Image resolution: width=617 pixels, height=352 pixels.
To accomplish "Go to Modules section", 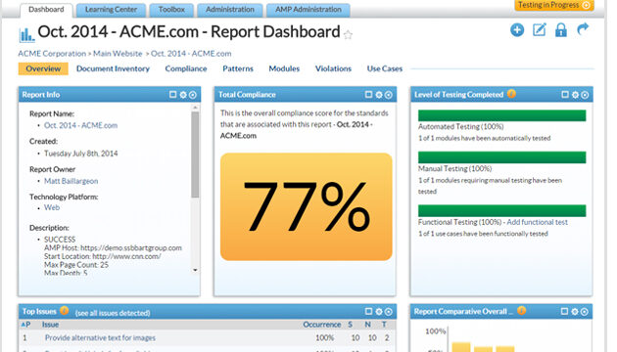I will 284,68.
